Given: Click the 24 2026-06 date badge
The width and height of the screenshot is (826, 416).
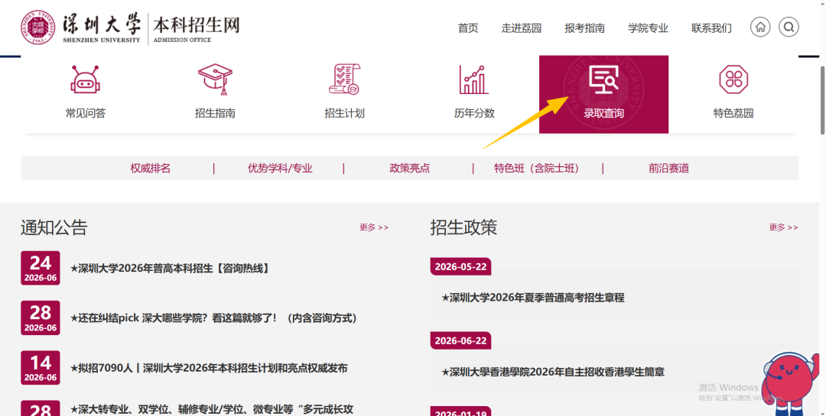Looking at the screenshot, I should [40, 268].
